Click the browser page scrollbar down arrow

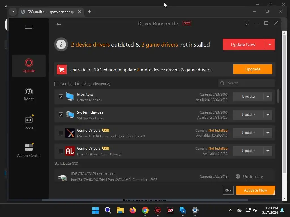tap(284, 199)
